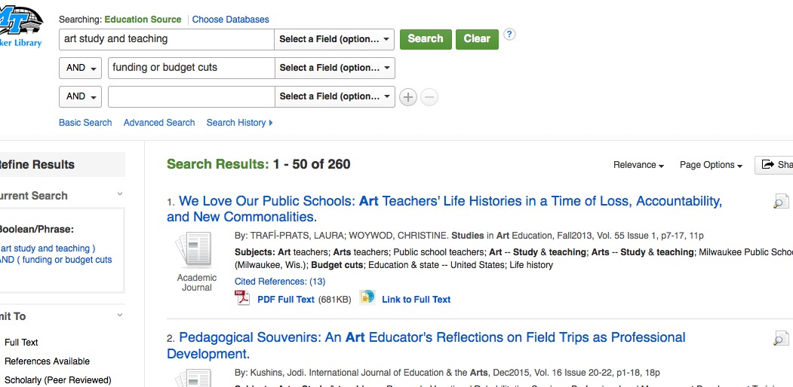Preview the Pedagogical Souvenirs result via magnifier icon
Viewport: 793px width, 387px height.
(781, 339)
